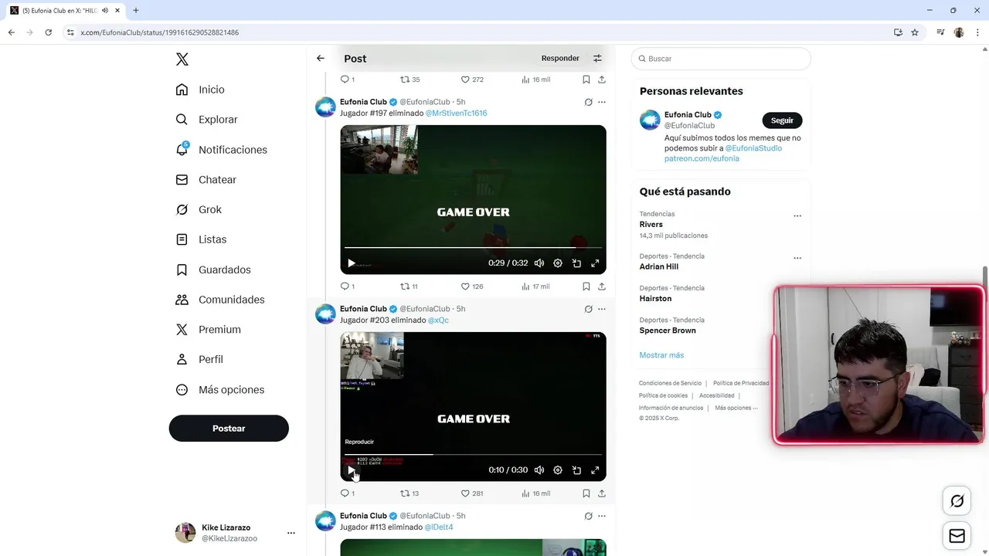Click Mostrar más under trends
The image size is (989, 556).
point(661,355)
